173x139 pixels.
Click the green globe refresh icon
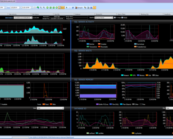pyautogui.click(x=38, y=8)
